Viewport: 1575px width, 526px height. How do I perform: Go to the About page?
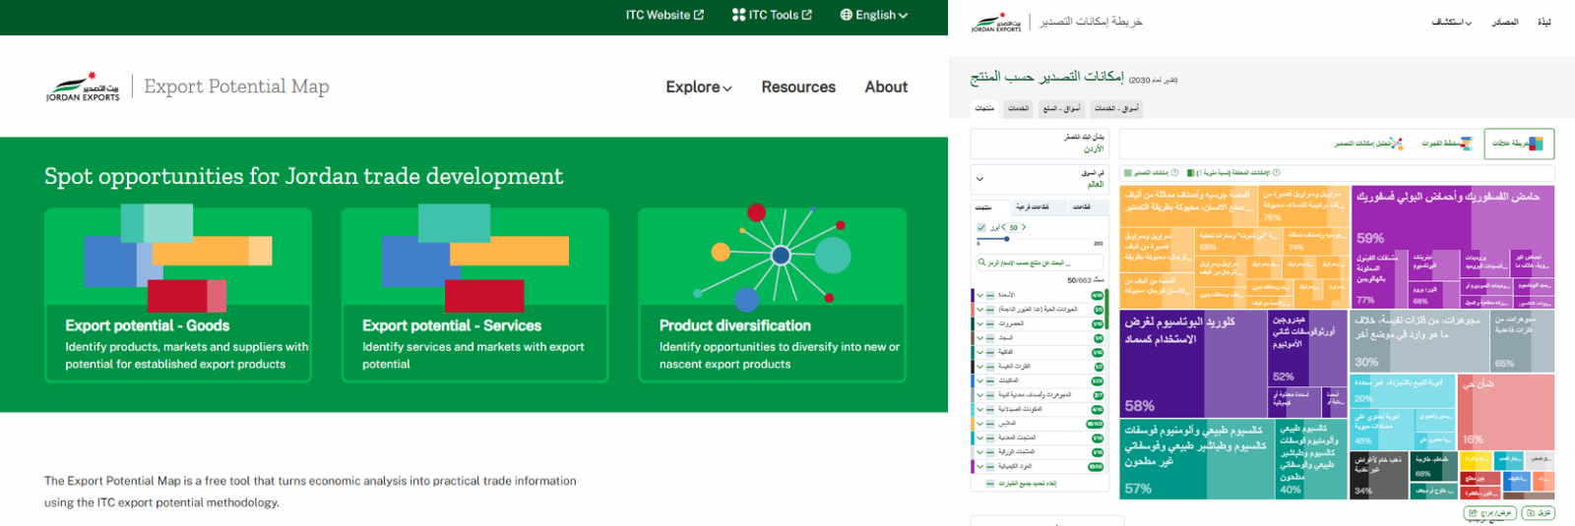(x=886, y=88)
